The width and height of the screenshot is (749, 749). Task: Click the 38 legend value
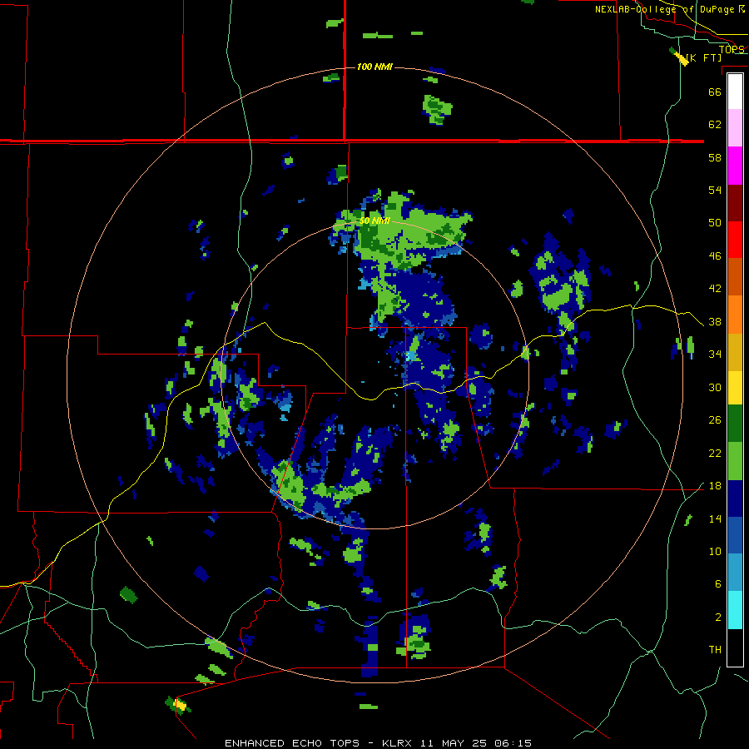(x=715, y=321)
